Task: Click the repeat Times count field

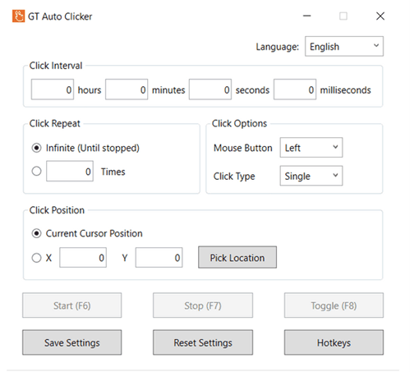Action: (x=70, y=172)
